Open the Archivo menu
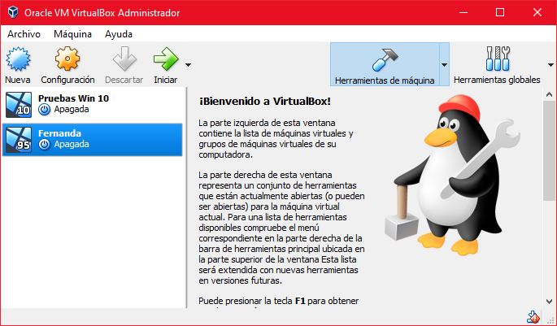 pos(24,34)
